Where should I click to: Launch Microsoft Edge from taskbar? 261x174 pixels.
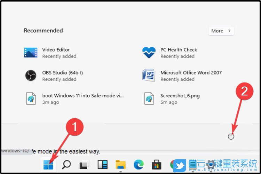(x=139, y=165)
